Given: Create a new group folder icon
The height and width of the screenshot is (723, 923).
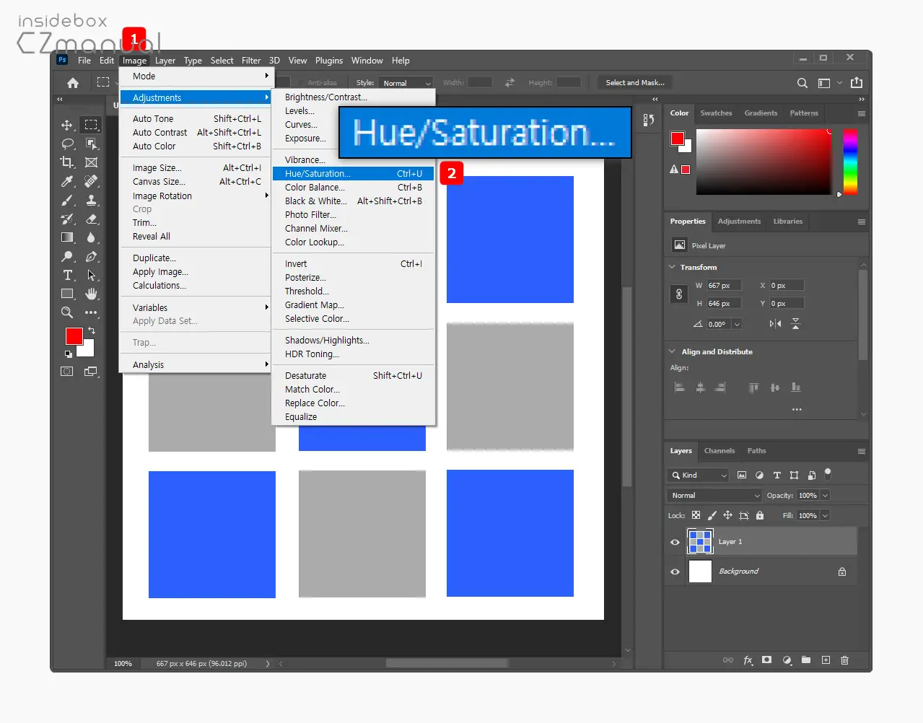Looking at the screenshot, I should pyautogui.click(x=806, y=660).
